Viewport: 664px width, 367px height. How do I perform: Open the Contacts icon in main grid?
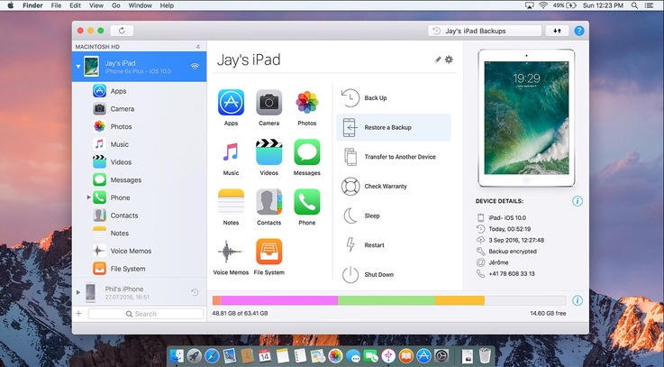click(268, 202)
